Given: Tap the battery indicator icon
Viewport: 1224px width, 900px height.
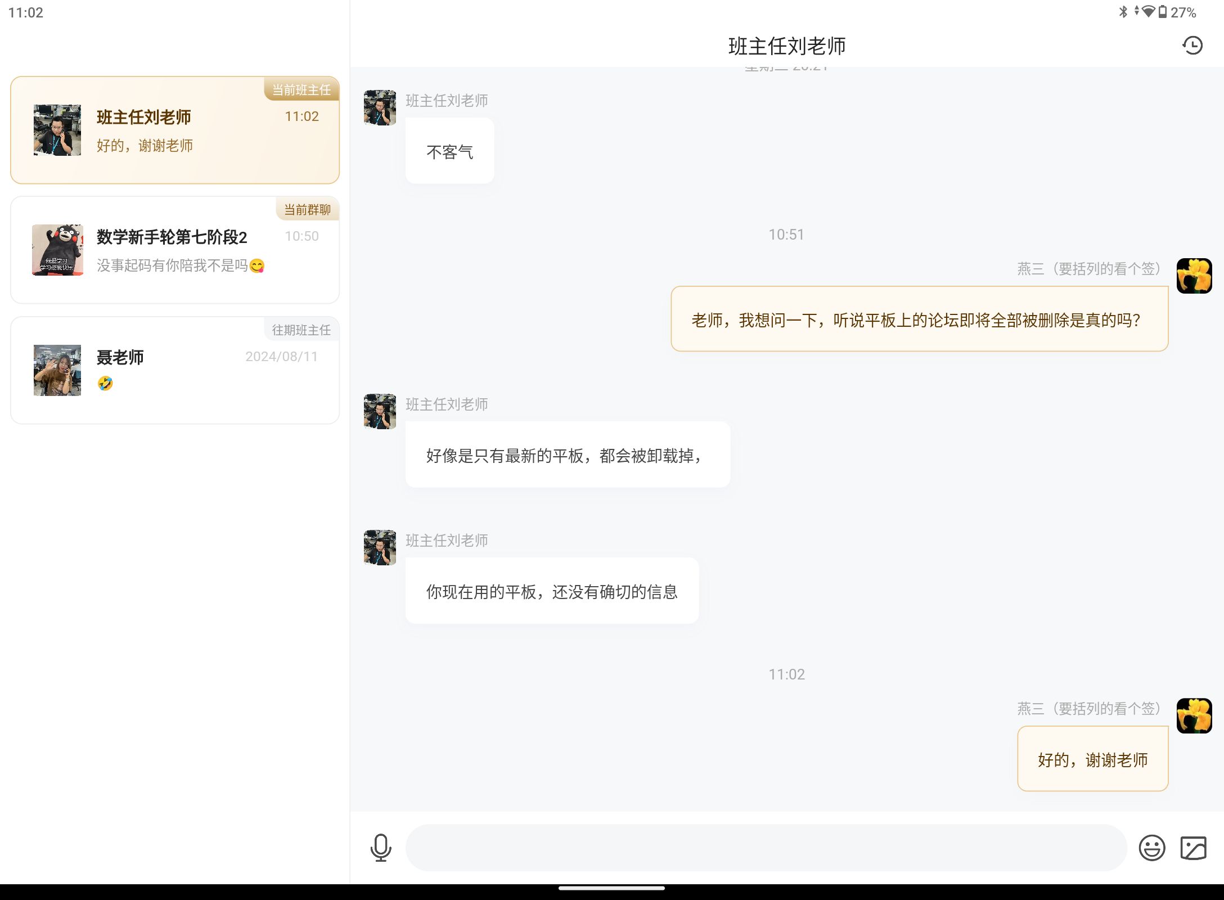Looking at the screenshot, I should [x=1162, y=12].
